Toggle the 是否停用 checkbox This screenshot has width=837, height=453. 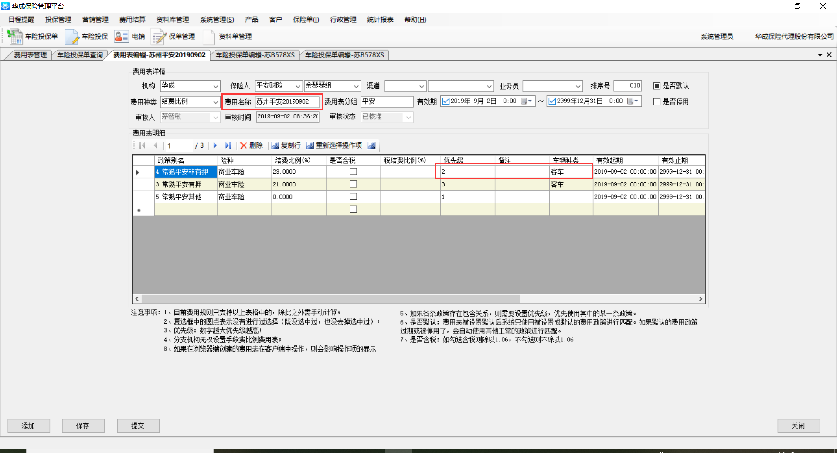[657, 101]
